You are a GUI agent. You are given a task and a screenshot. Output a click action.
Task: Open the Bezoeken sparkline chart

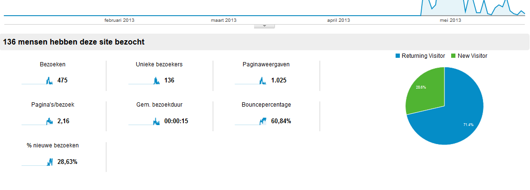37,81
